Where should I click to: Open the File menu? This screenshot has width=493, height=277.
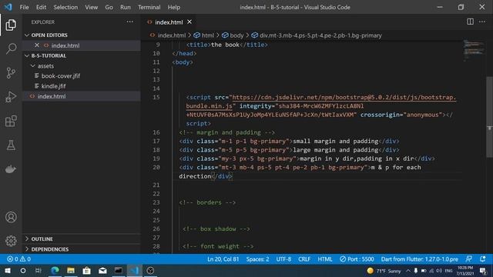(x=24, y=7)
